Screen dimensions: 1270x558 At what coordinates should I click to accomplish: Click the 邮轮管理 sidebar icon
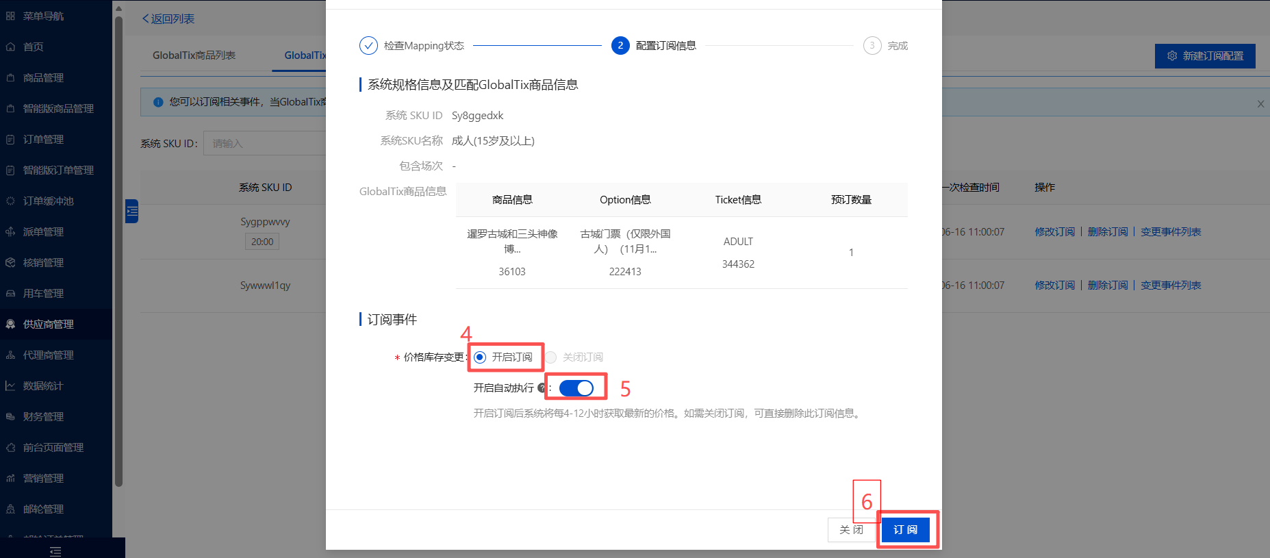coord(10,509)
